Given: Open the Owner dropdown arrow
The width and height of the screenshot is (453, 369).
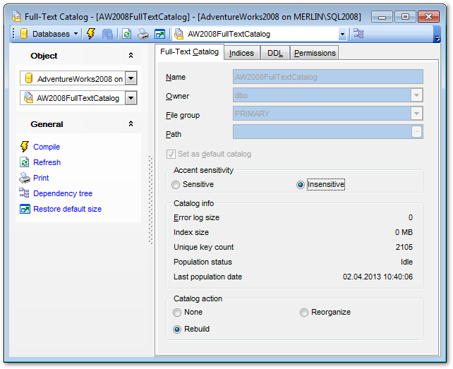Looking at the screenshot, I should click(416, 95).
